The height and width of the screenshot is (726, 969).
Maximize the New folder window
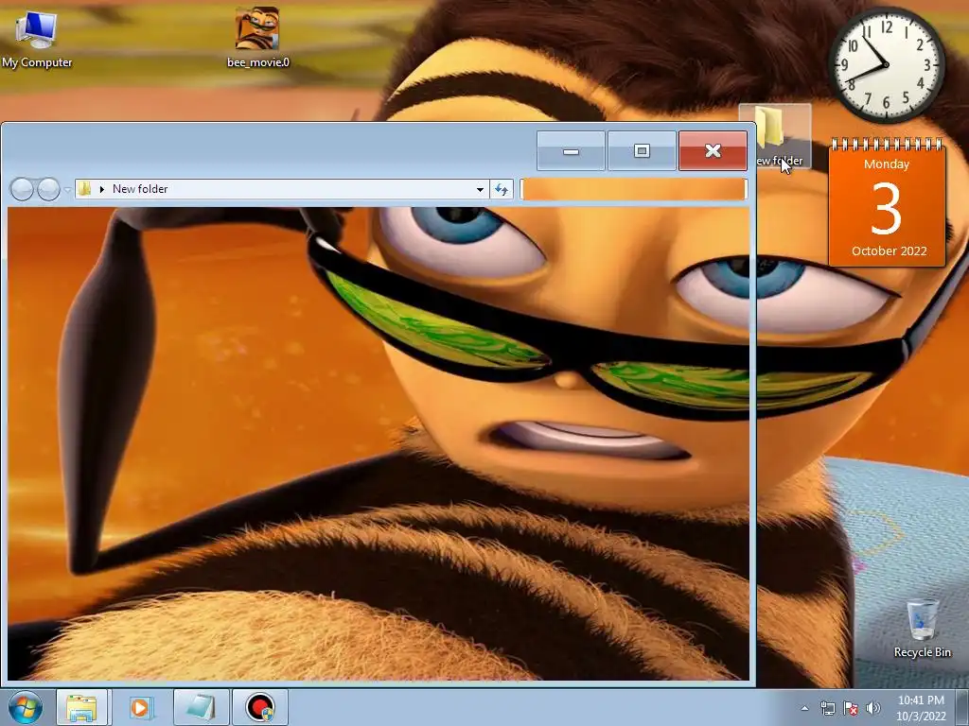pyautogui.click(x=643, y=150)
